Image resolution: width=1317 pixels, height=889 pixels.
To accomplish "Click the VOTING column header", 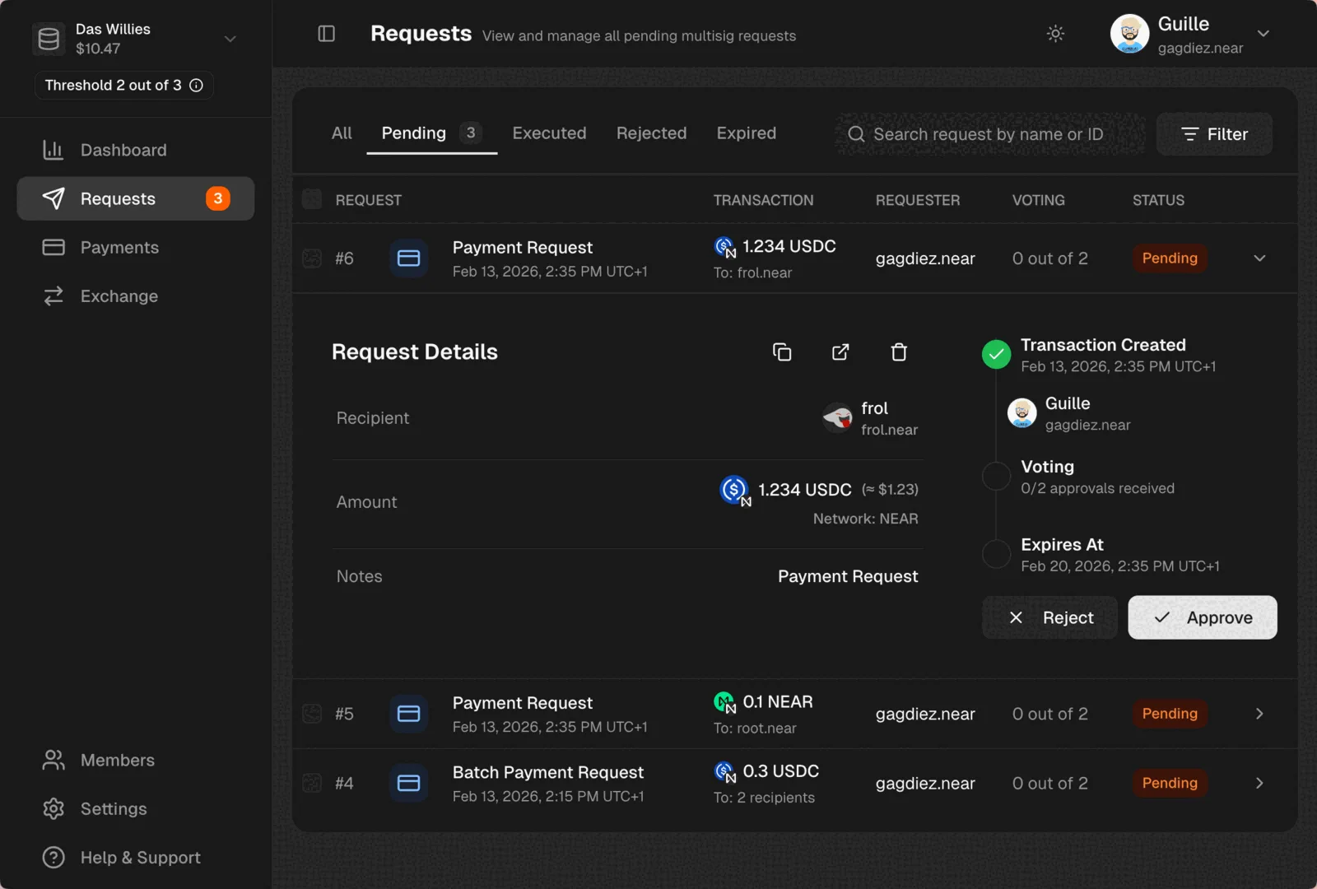I will tap(1038, 200).
